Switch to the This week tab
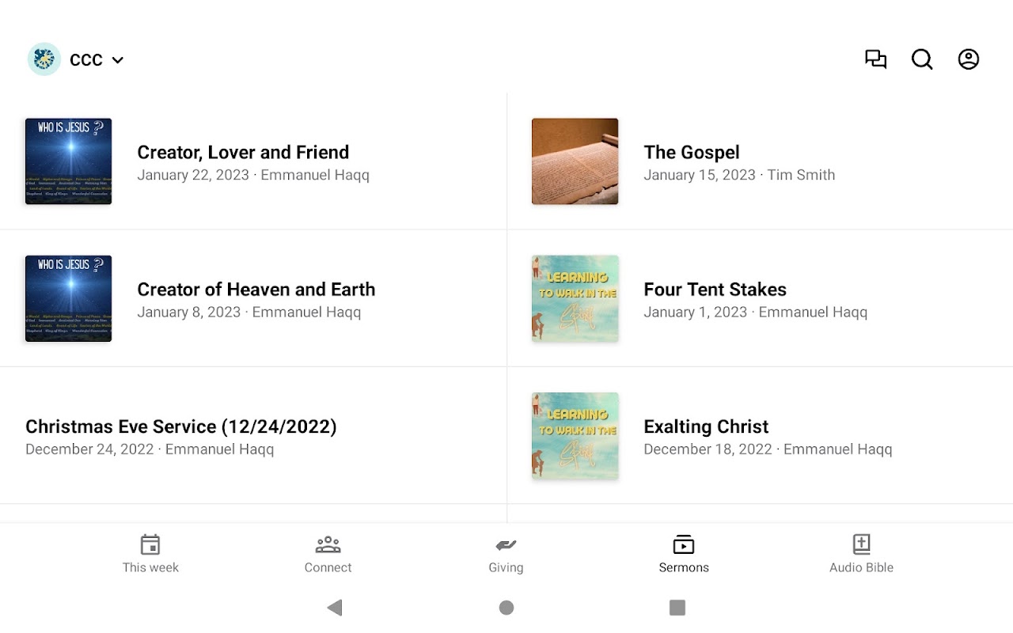1013x633 pixels. 150,554
